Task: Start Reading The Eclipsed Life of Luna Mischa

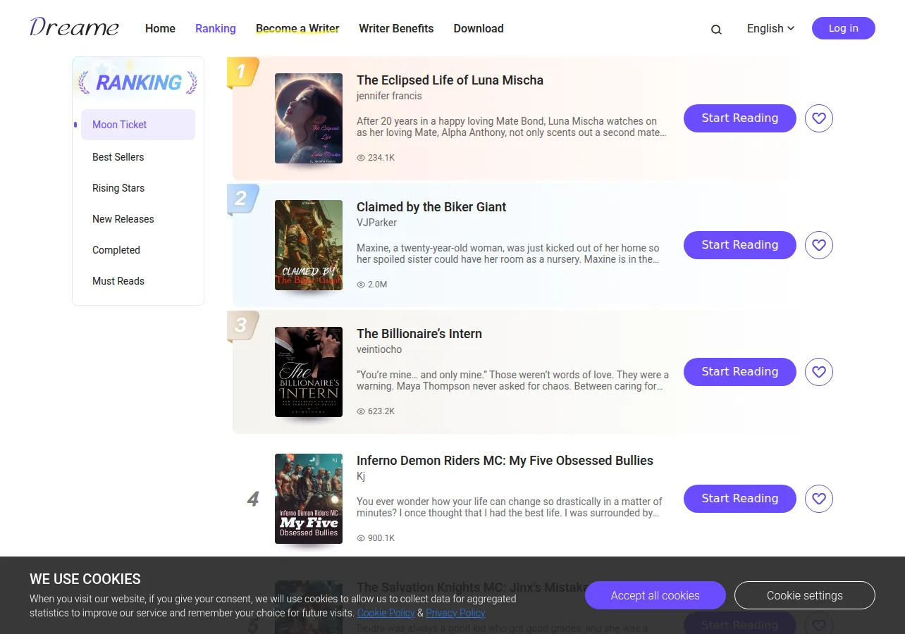Action: point(740,118)
